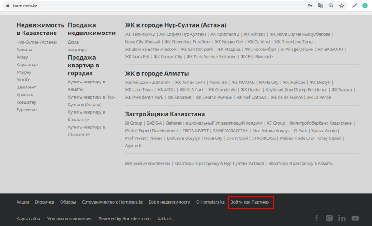The width and height of the screenshot is (372, 226).
Task: Click 'Войти как Партнер' in footer
Action: 251,202
